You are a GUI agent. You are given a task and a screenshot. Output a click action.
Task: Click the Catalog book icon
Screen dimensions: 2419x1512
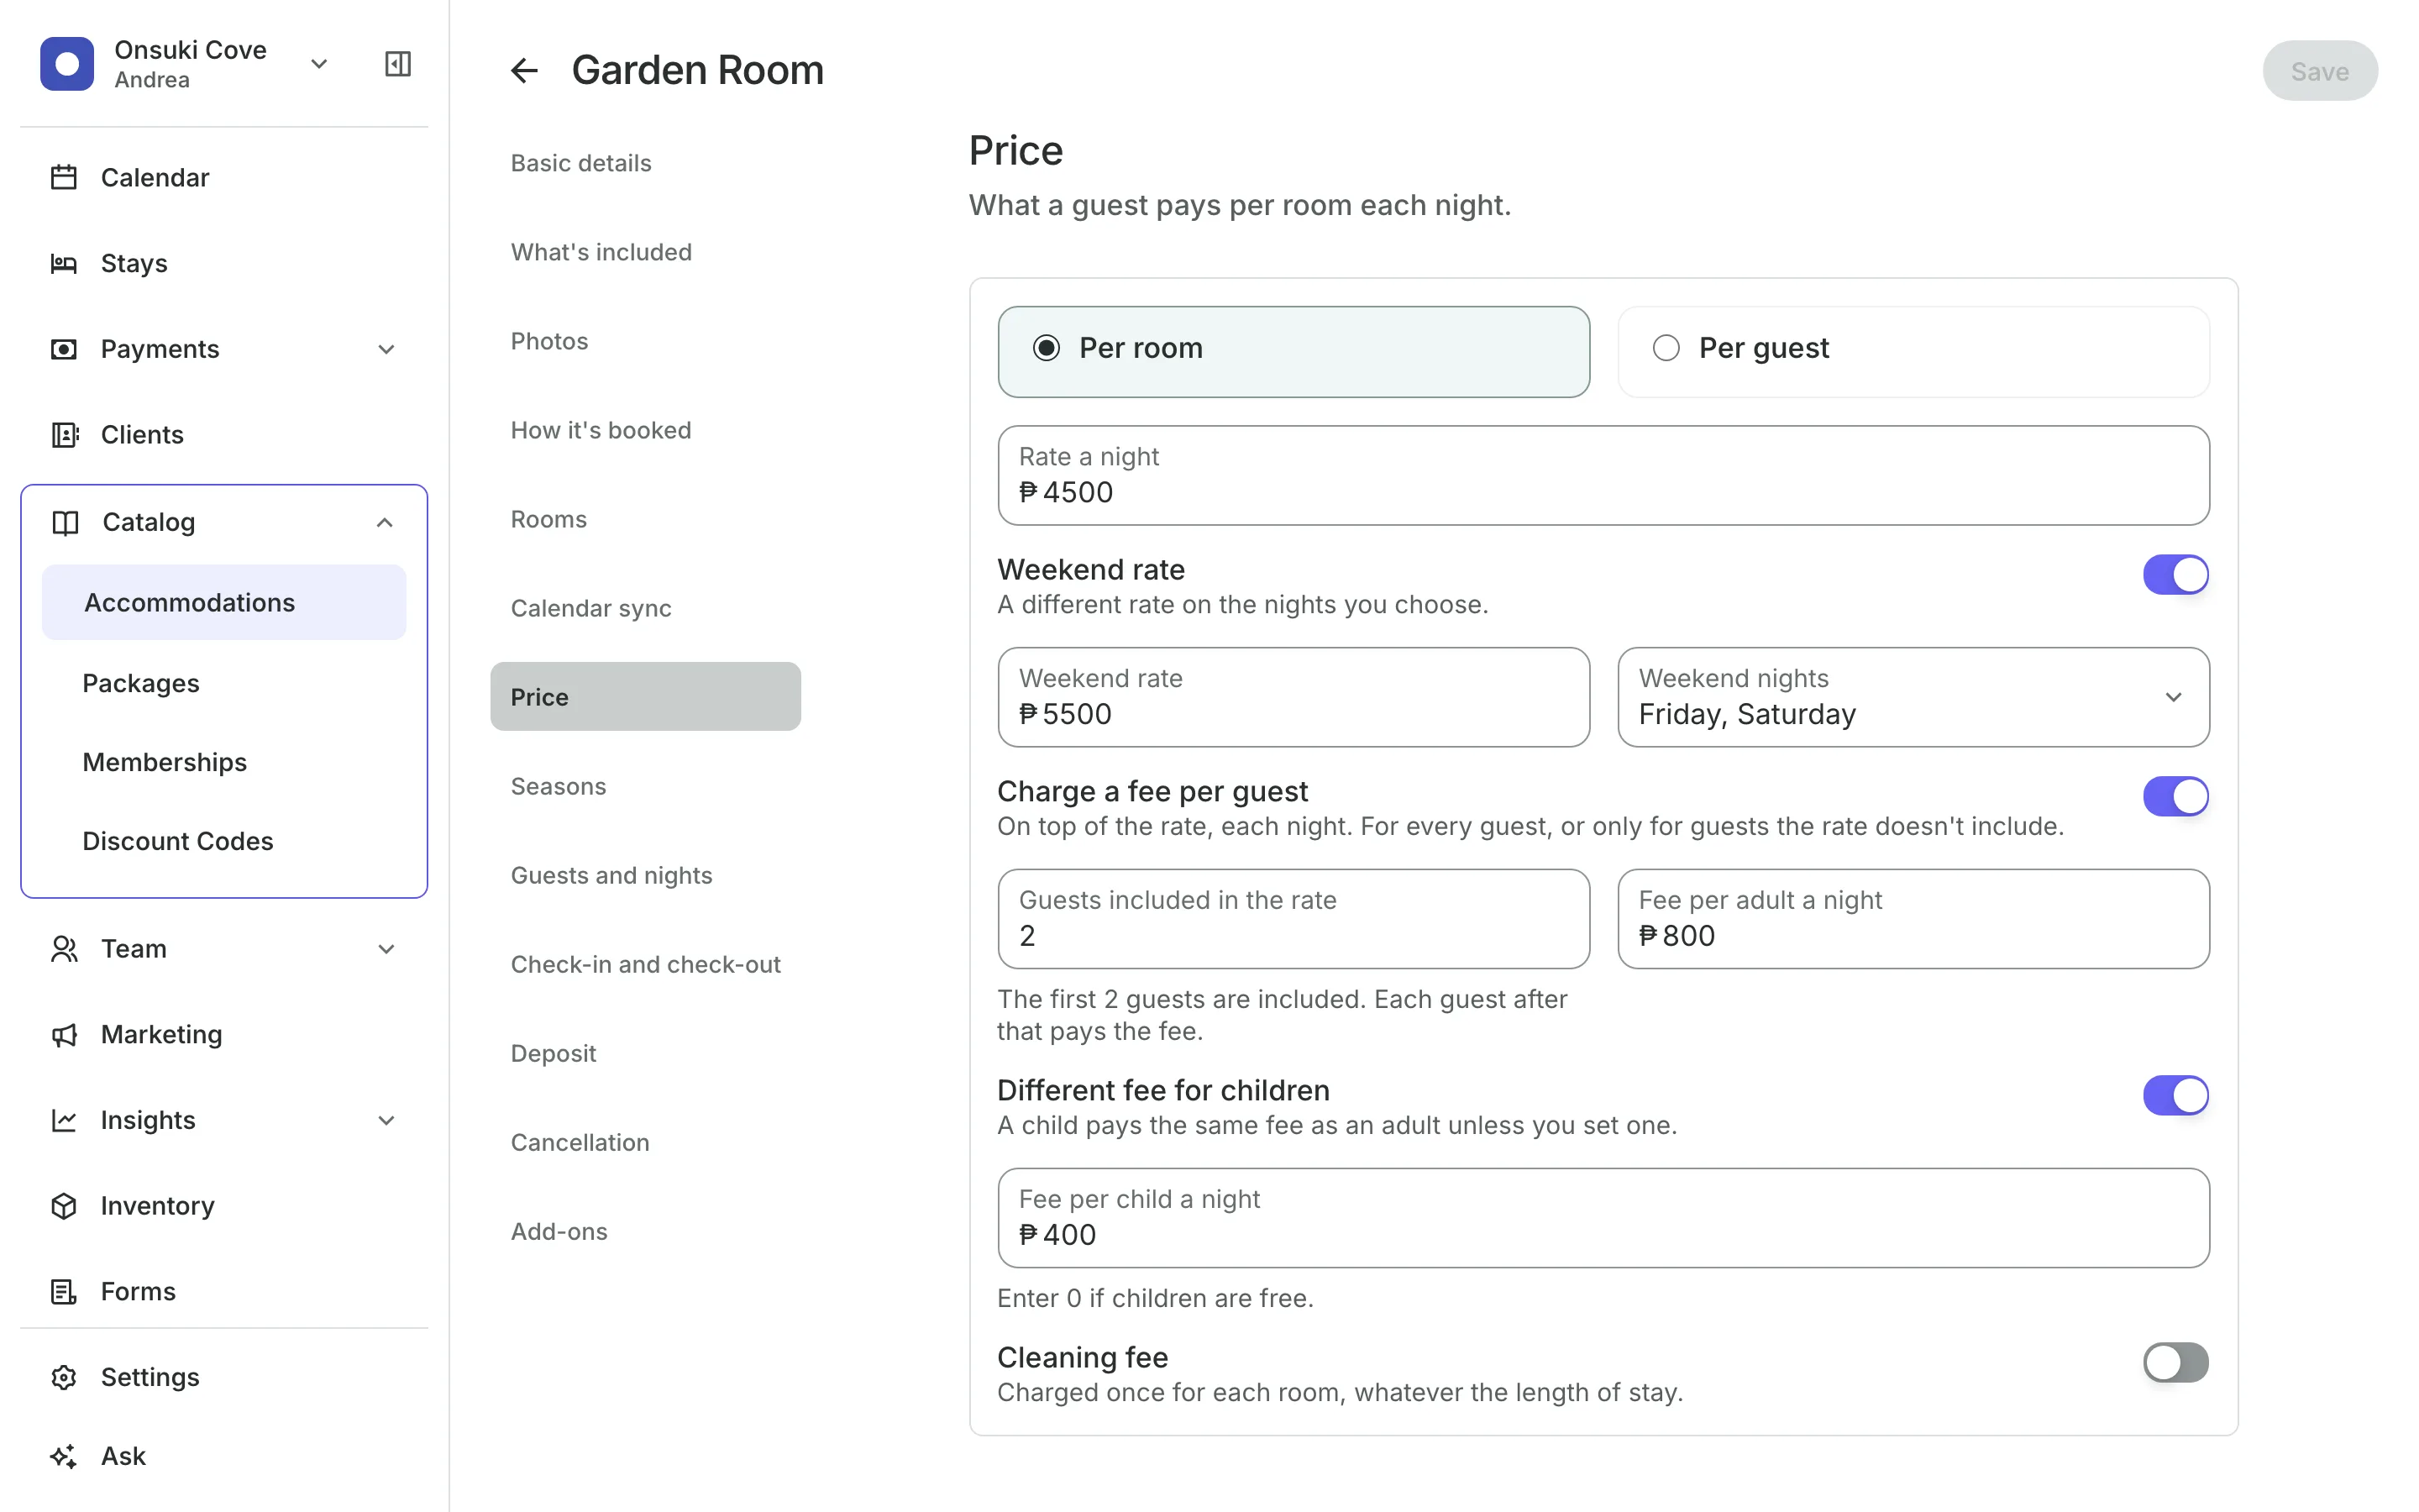pyautogui.click(x=65, y=522)
